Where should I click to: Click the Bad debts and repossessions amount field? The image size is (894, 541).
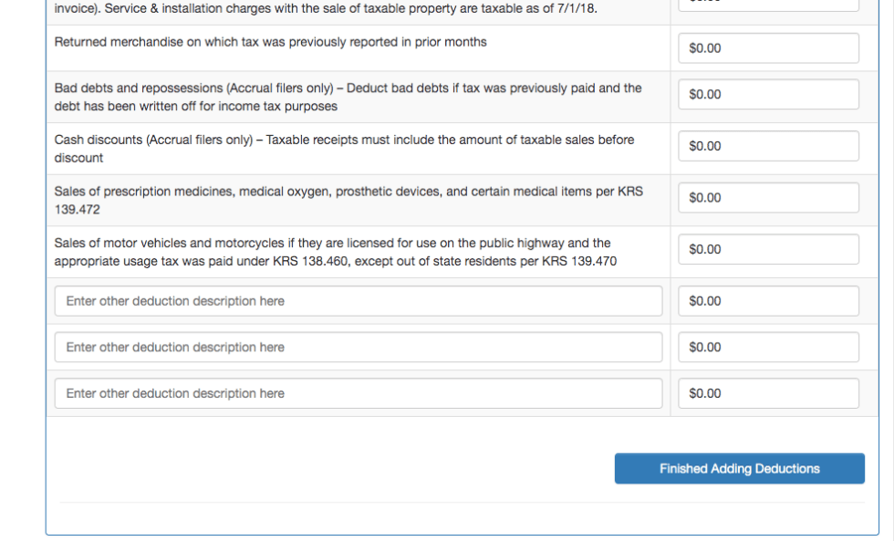tap(768, 95)
